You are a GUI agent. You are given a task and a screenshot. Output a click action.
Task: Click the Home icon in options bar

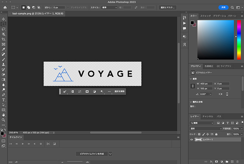point(5,7)
